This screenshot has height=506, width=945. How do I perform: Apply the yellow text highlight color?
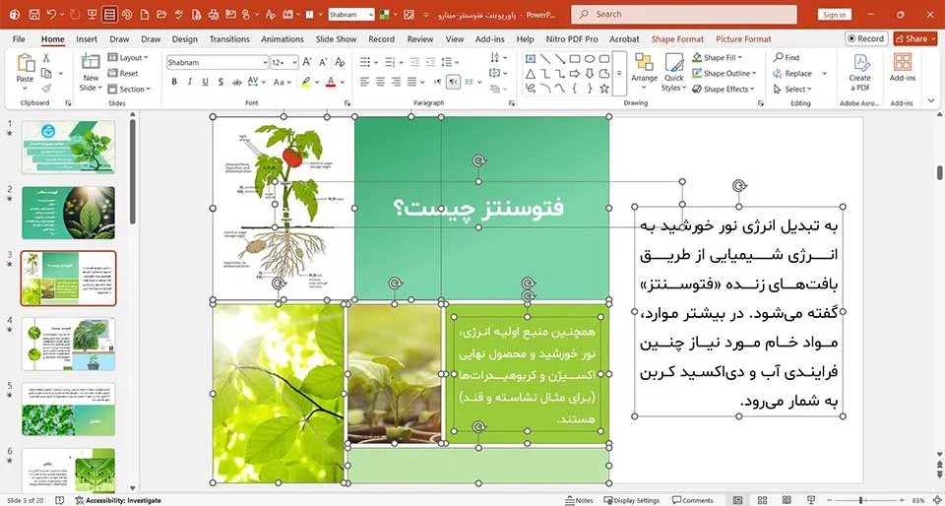tap(306, 82)
